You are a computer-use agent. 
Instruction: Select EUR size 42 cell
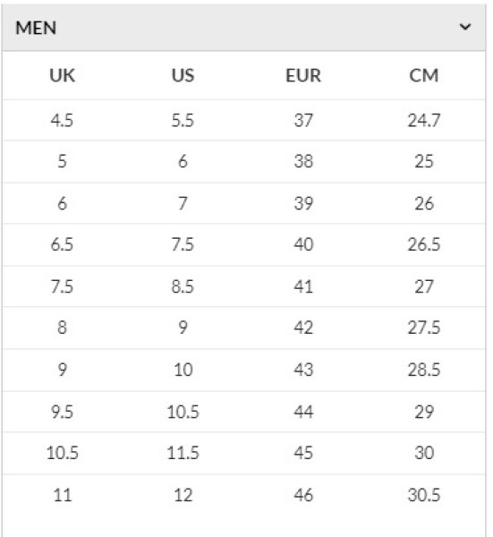point(303,328)
